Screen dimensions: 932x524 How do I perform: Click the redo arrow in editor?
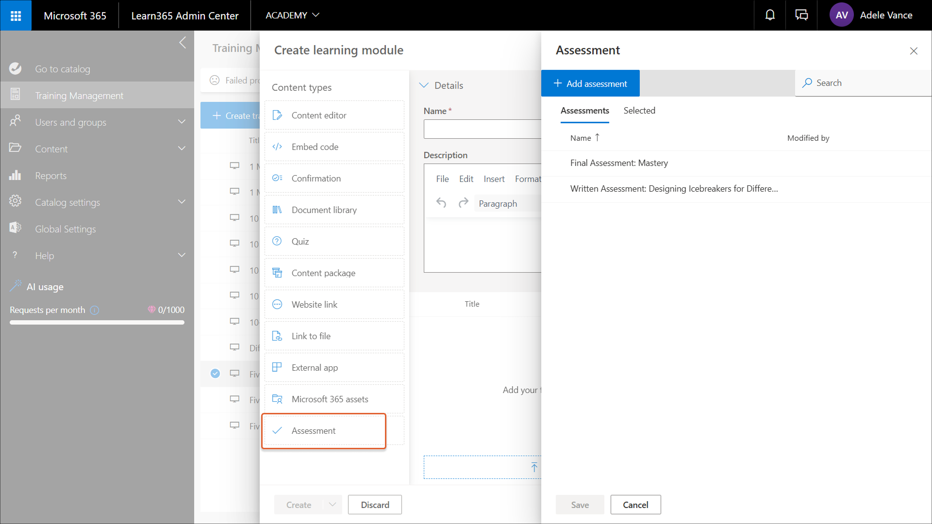[463, 203]
